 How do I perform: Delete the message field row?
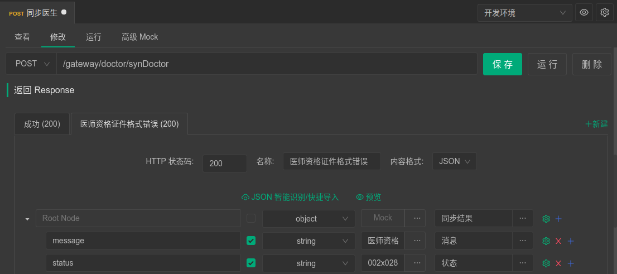558,241
